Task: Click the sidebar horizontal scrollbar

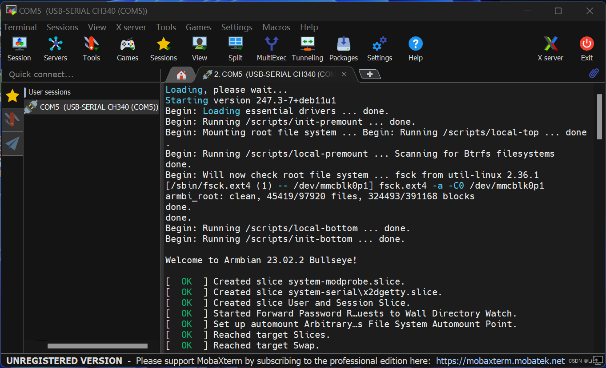Action: tap(97, 346)
